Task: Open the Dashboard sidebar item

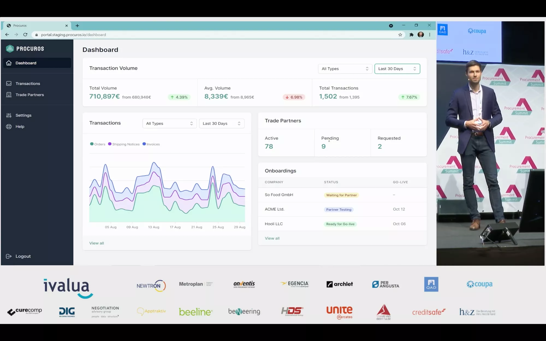Action: pos(37,63)
